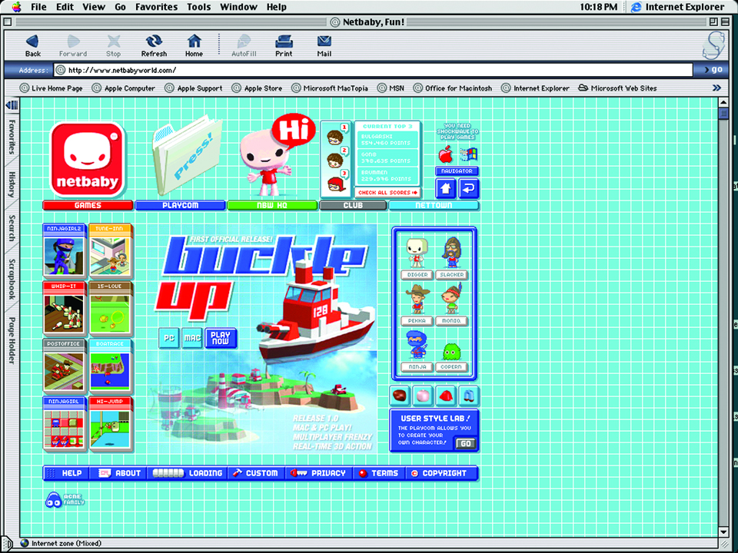Image resolution: width=738 pixels, height=553 pixels.
Task: Go back with the Back toolbar button
Action: (x=32, y=45)
